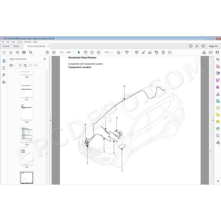The image size is (221, 221).
Task: Click the scrolling mode icon
Action: [127, 52]
